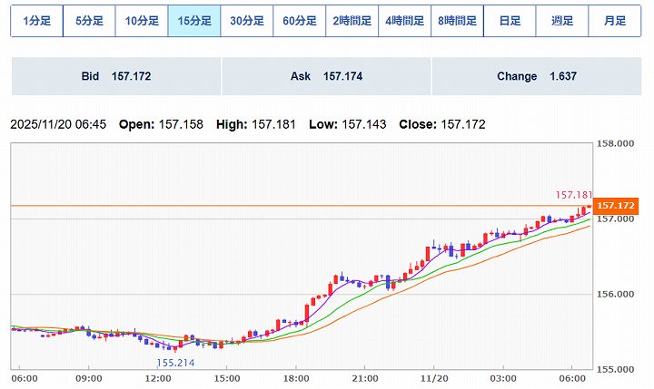Switch to the 8時間足 timeframe

458,21
